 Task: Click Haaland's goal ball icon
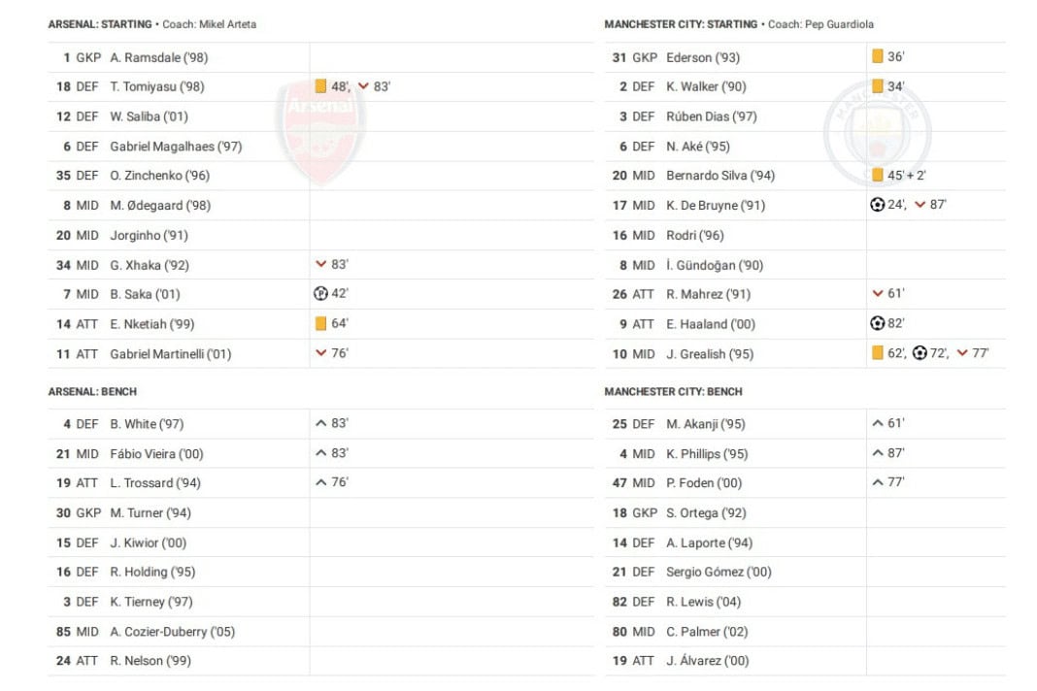pos(878,324)
